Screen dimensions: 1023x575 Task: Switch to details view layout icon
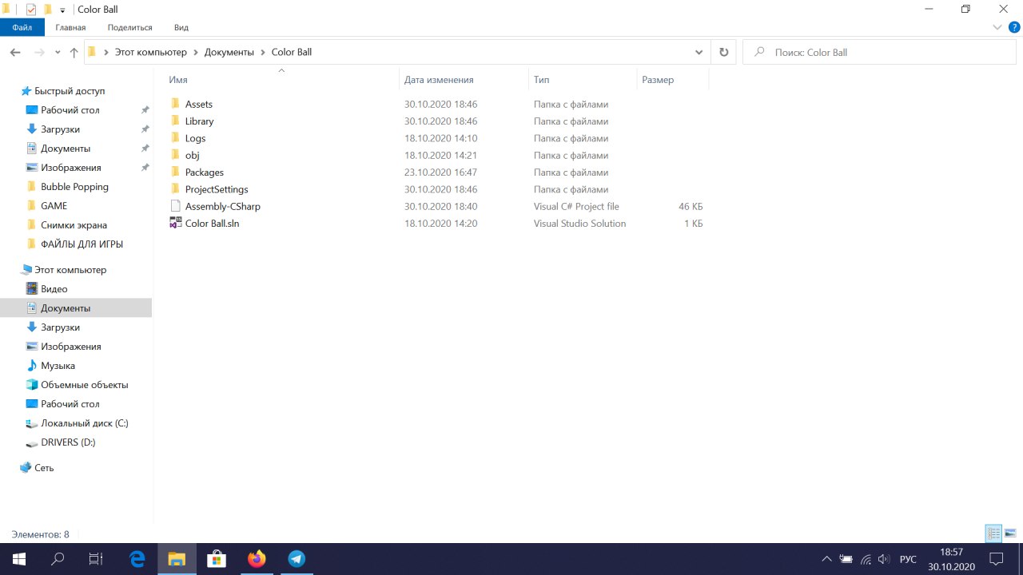point(993,533)
